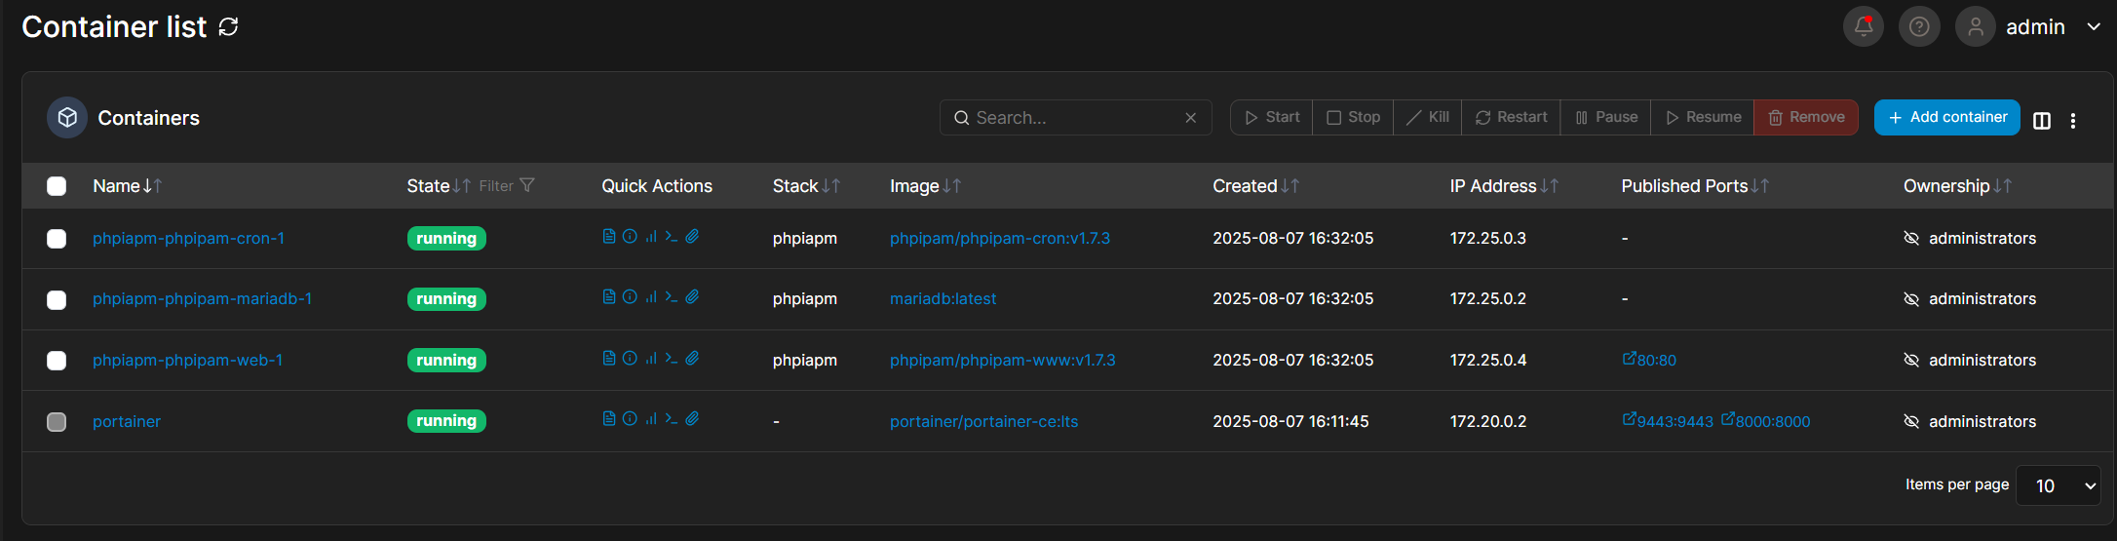The width and height of the screenshot is (2117, 541).
Task: Click the Restart button
Action: point(1511,117)
